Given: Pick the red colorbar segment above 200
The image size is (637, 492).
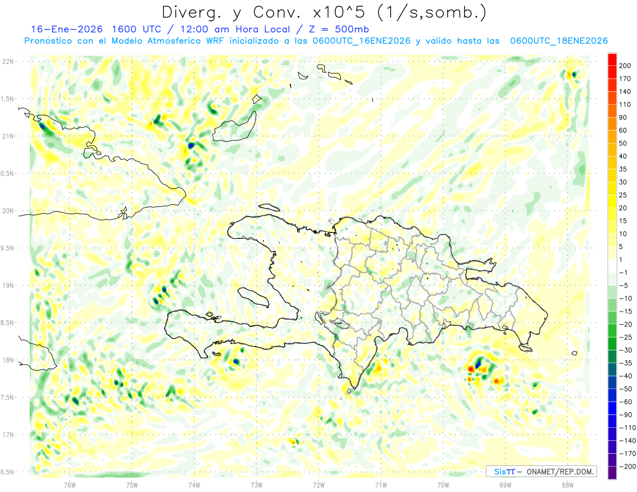Looking at the screenshot, I should pyautogui.click(x=612, y=59).
